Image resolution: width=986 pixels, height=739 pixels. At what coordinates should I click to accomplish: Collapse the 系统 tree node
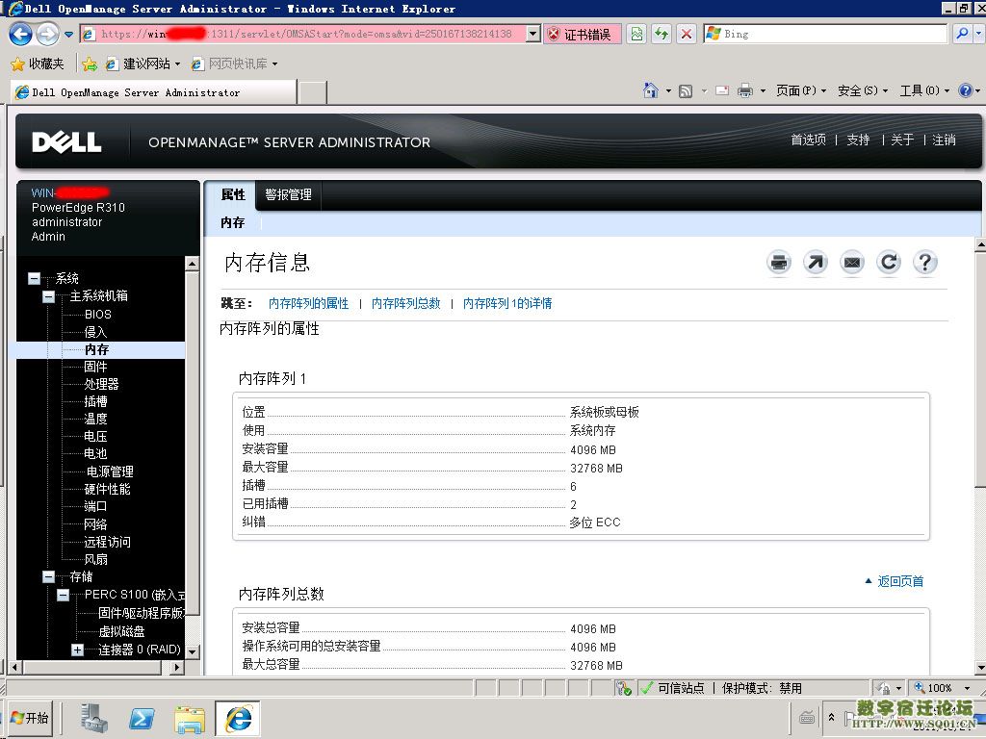coord(35,278)
